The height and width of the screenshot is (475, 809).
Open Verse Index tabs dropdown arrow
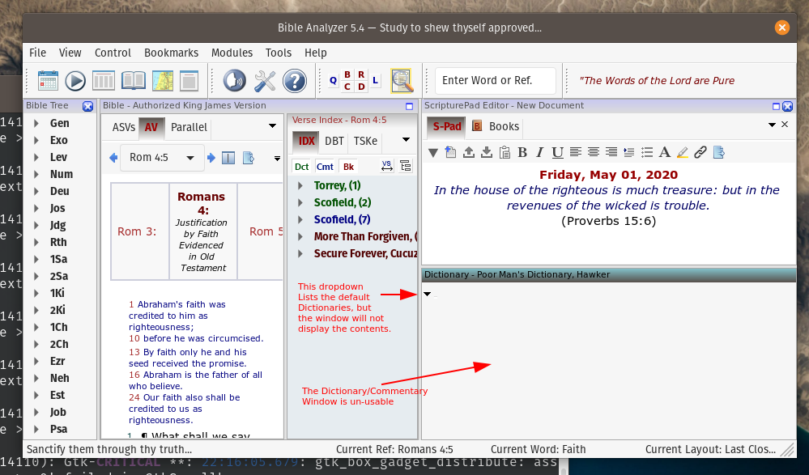pos(406,140)
